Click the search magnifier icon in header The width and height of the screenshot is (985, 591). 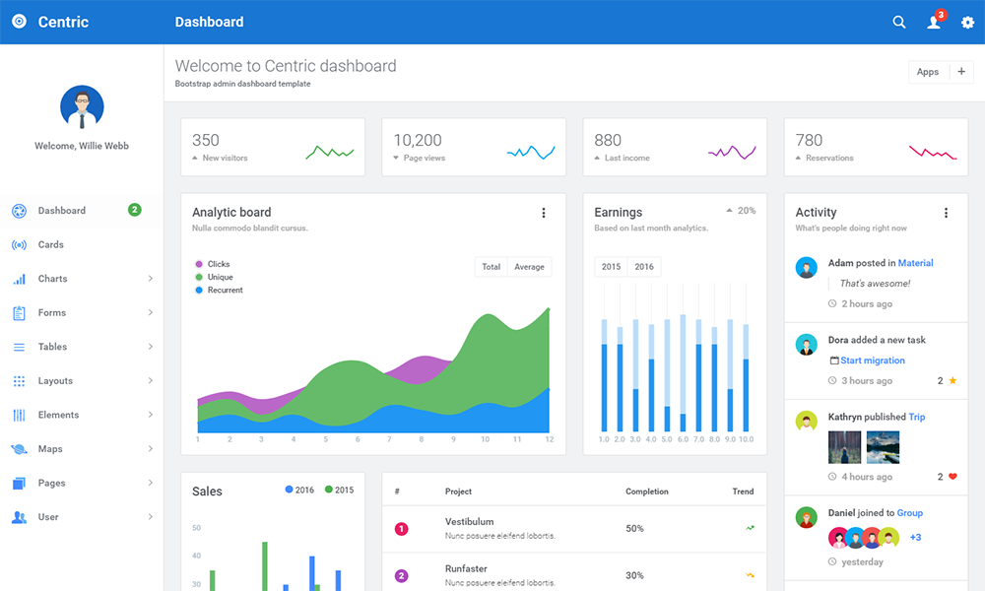coord(898,23)
